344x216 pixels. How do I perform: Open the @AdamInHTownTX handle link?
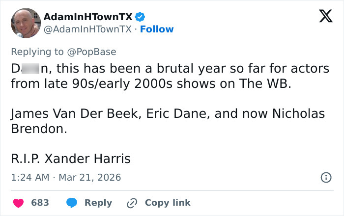(87, 29)
